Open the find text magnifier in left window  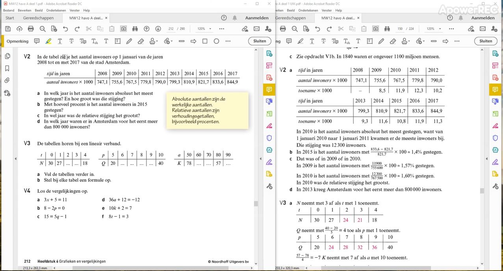pyautogui.click(x=43, y=29)
